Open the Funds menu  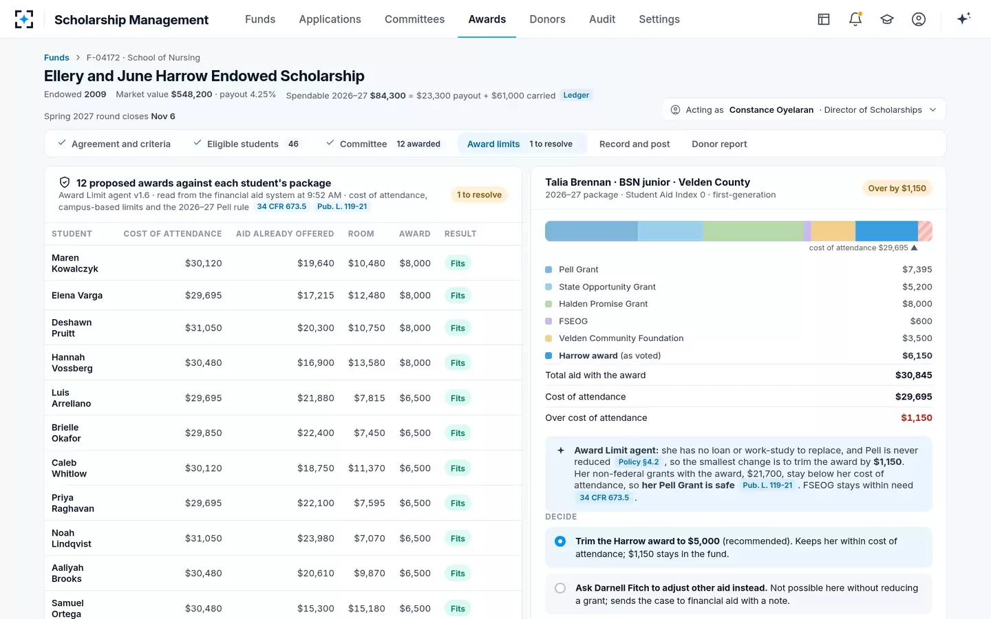click(260, 19)
